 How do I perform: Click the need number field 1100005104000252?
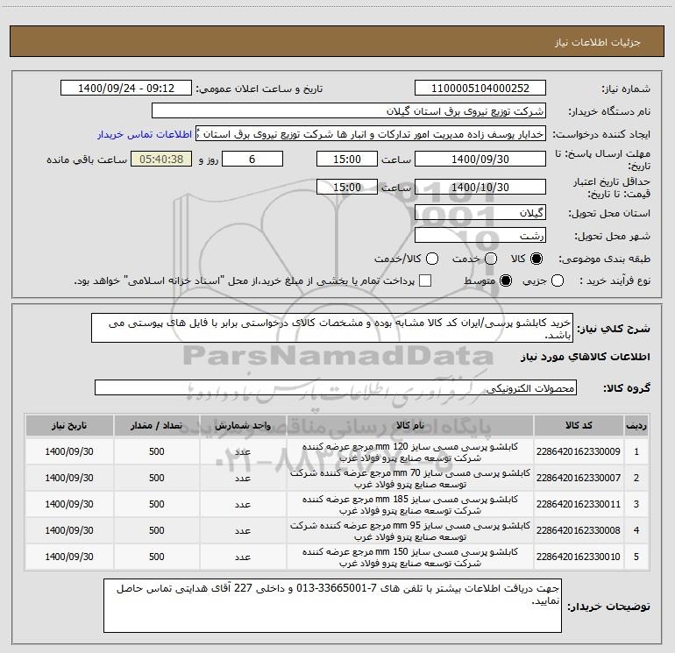(480, 88)
